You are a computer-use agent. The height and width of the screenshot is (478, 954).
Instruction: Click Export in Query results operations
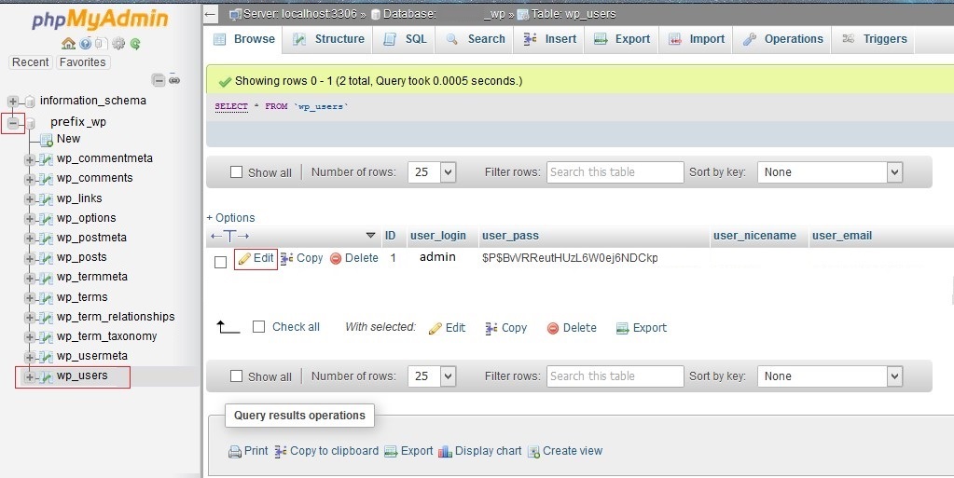point(408,451)
